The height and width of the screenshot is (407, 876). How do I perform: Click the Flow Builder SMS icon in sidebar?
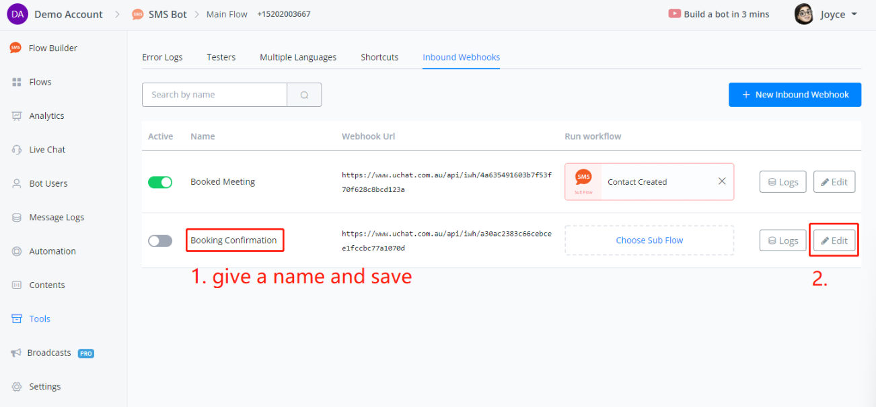pos(15,48)
